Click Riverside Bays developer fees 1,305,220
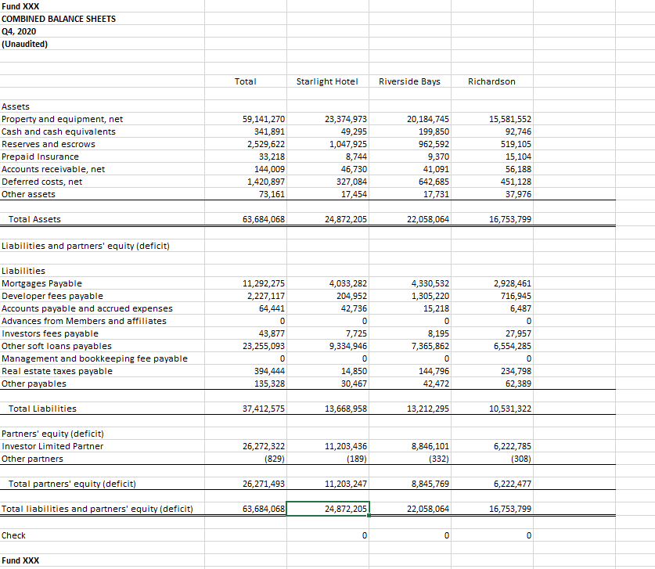This screenshot has height=569, width=655. pos(430,296)
